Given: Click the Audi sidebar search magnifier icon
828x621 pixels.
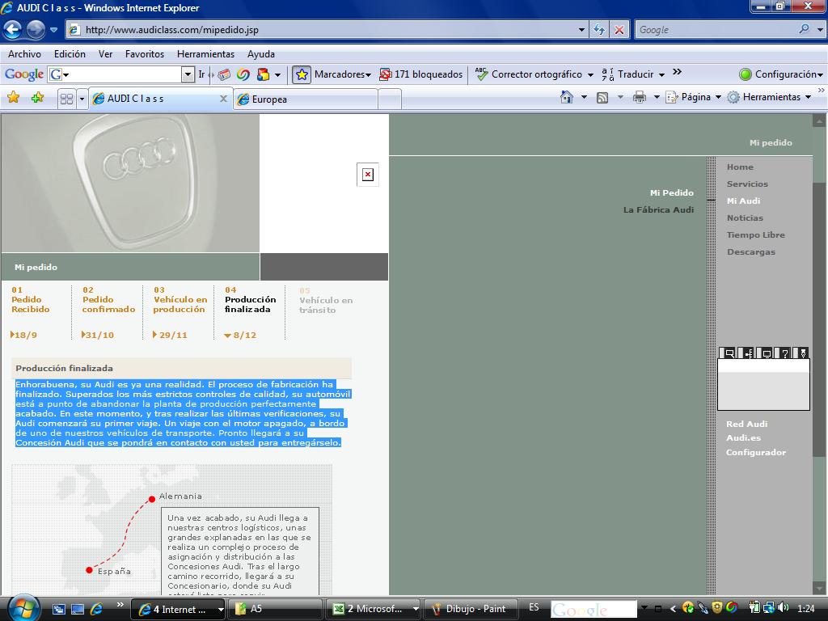Looking at the screenshot, I should pyautogui.click(x=729, y=353).
